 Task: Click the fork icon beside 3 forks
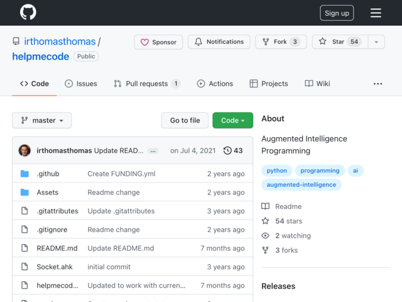pos(265,250)
